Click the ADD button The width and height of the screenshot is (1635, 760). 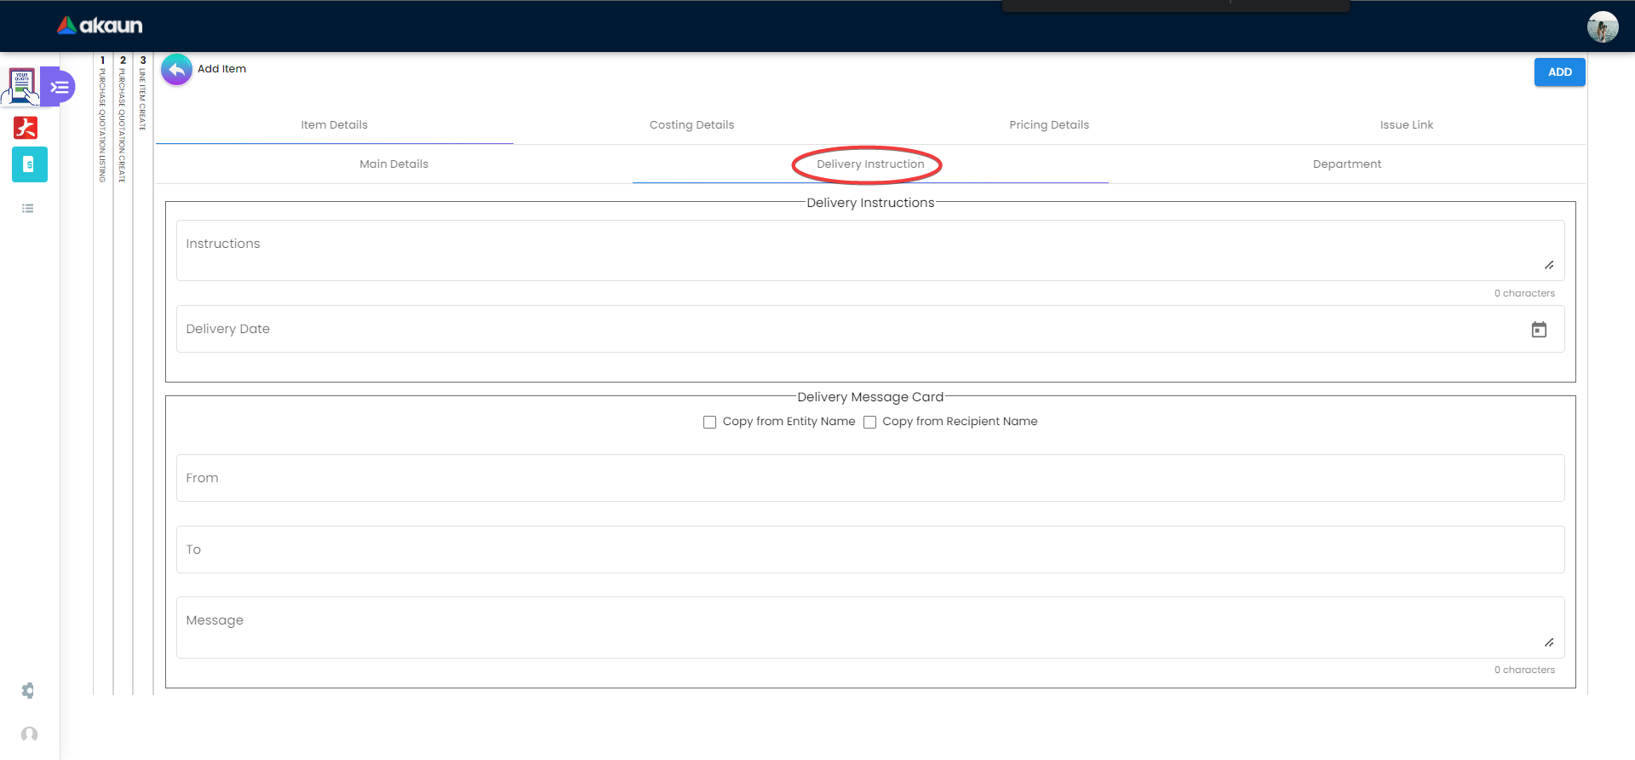tap(1560, 72)
